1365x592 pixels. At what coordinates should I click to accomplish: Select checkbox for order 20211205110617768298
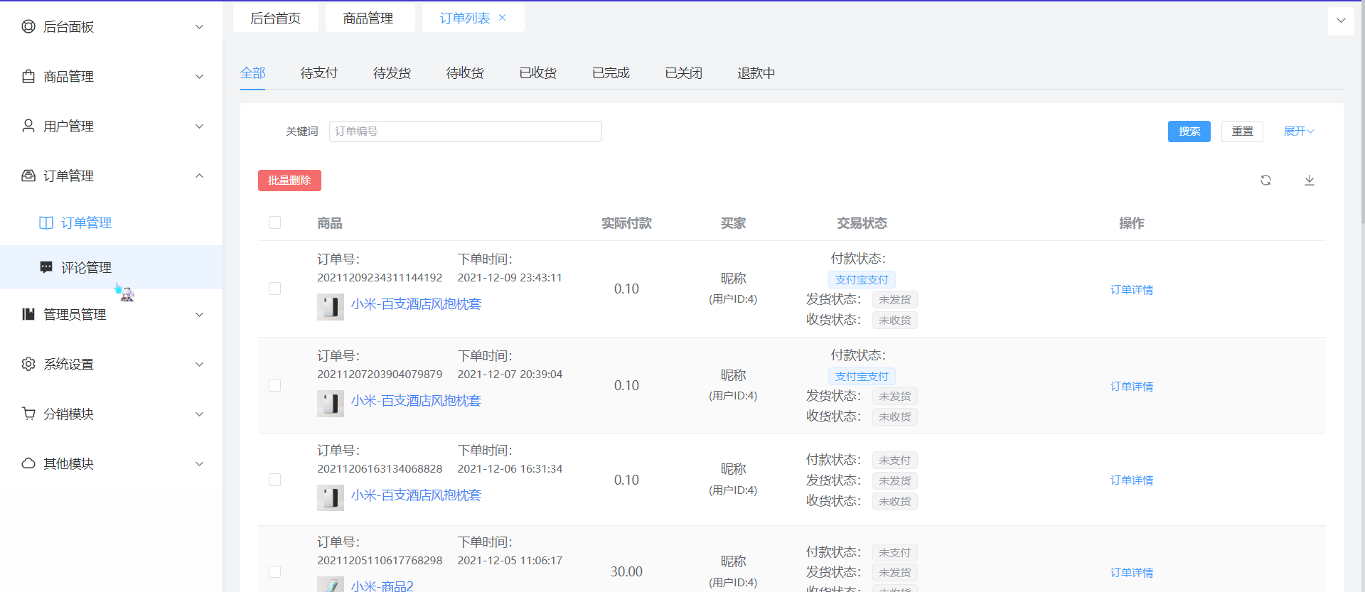click(275, 572)
